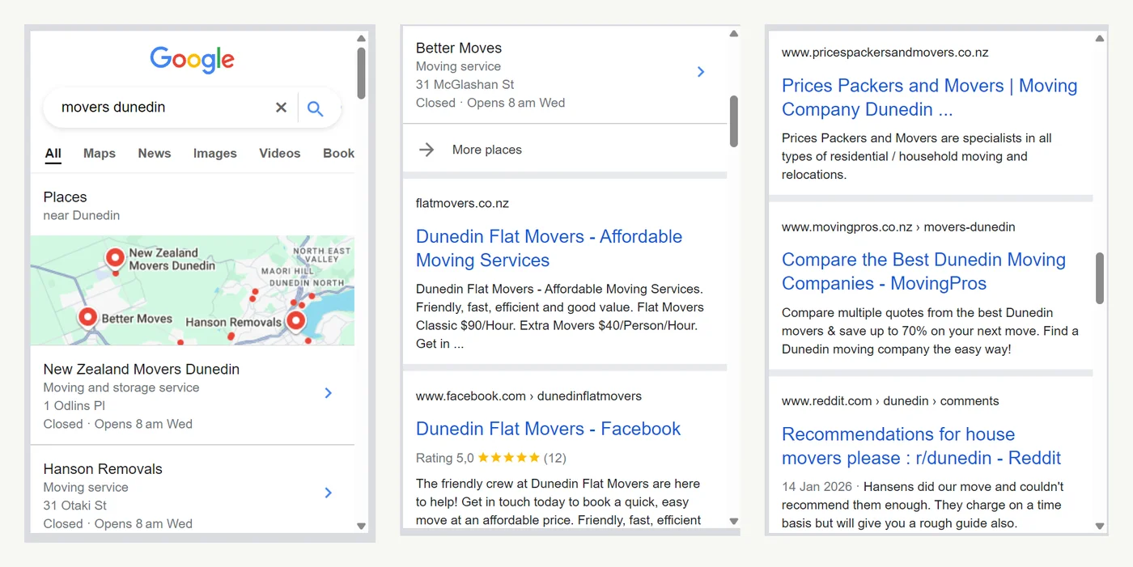The image size is (1133, 567).
Task: Click the New Zealand Movers Dunedin map pin
Action: pyautogui.click(x=115, y=260)
